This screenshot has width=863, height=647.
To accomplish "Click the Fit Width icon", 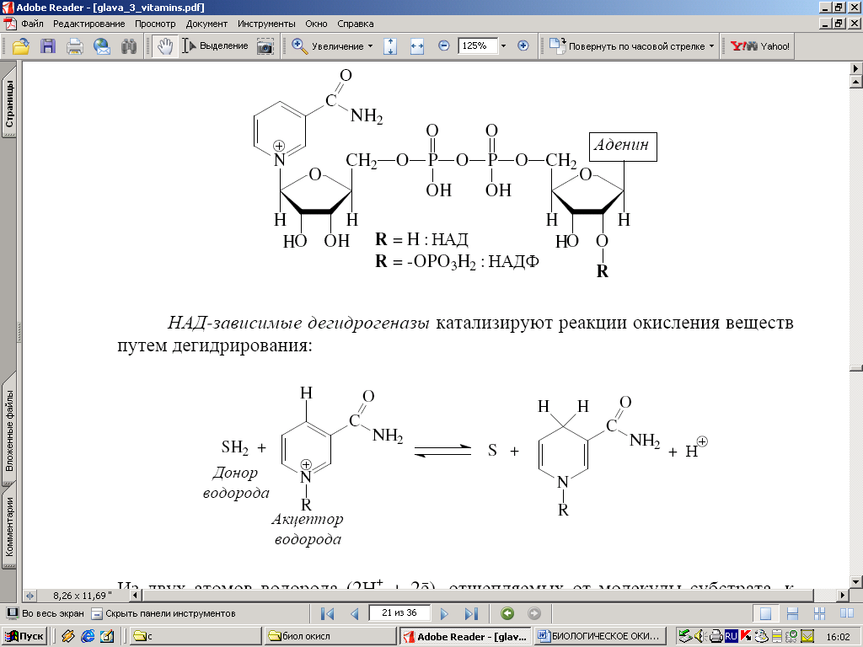I will click(417, 46).
